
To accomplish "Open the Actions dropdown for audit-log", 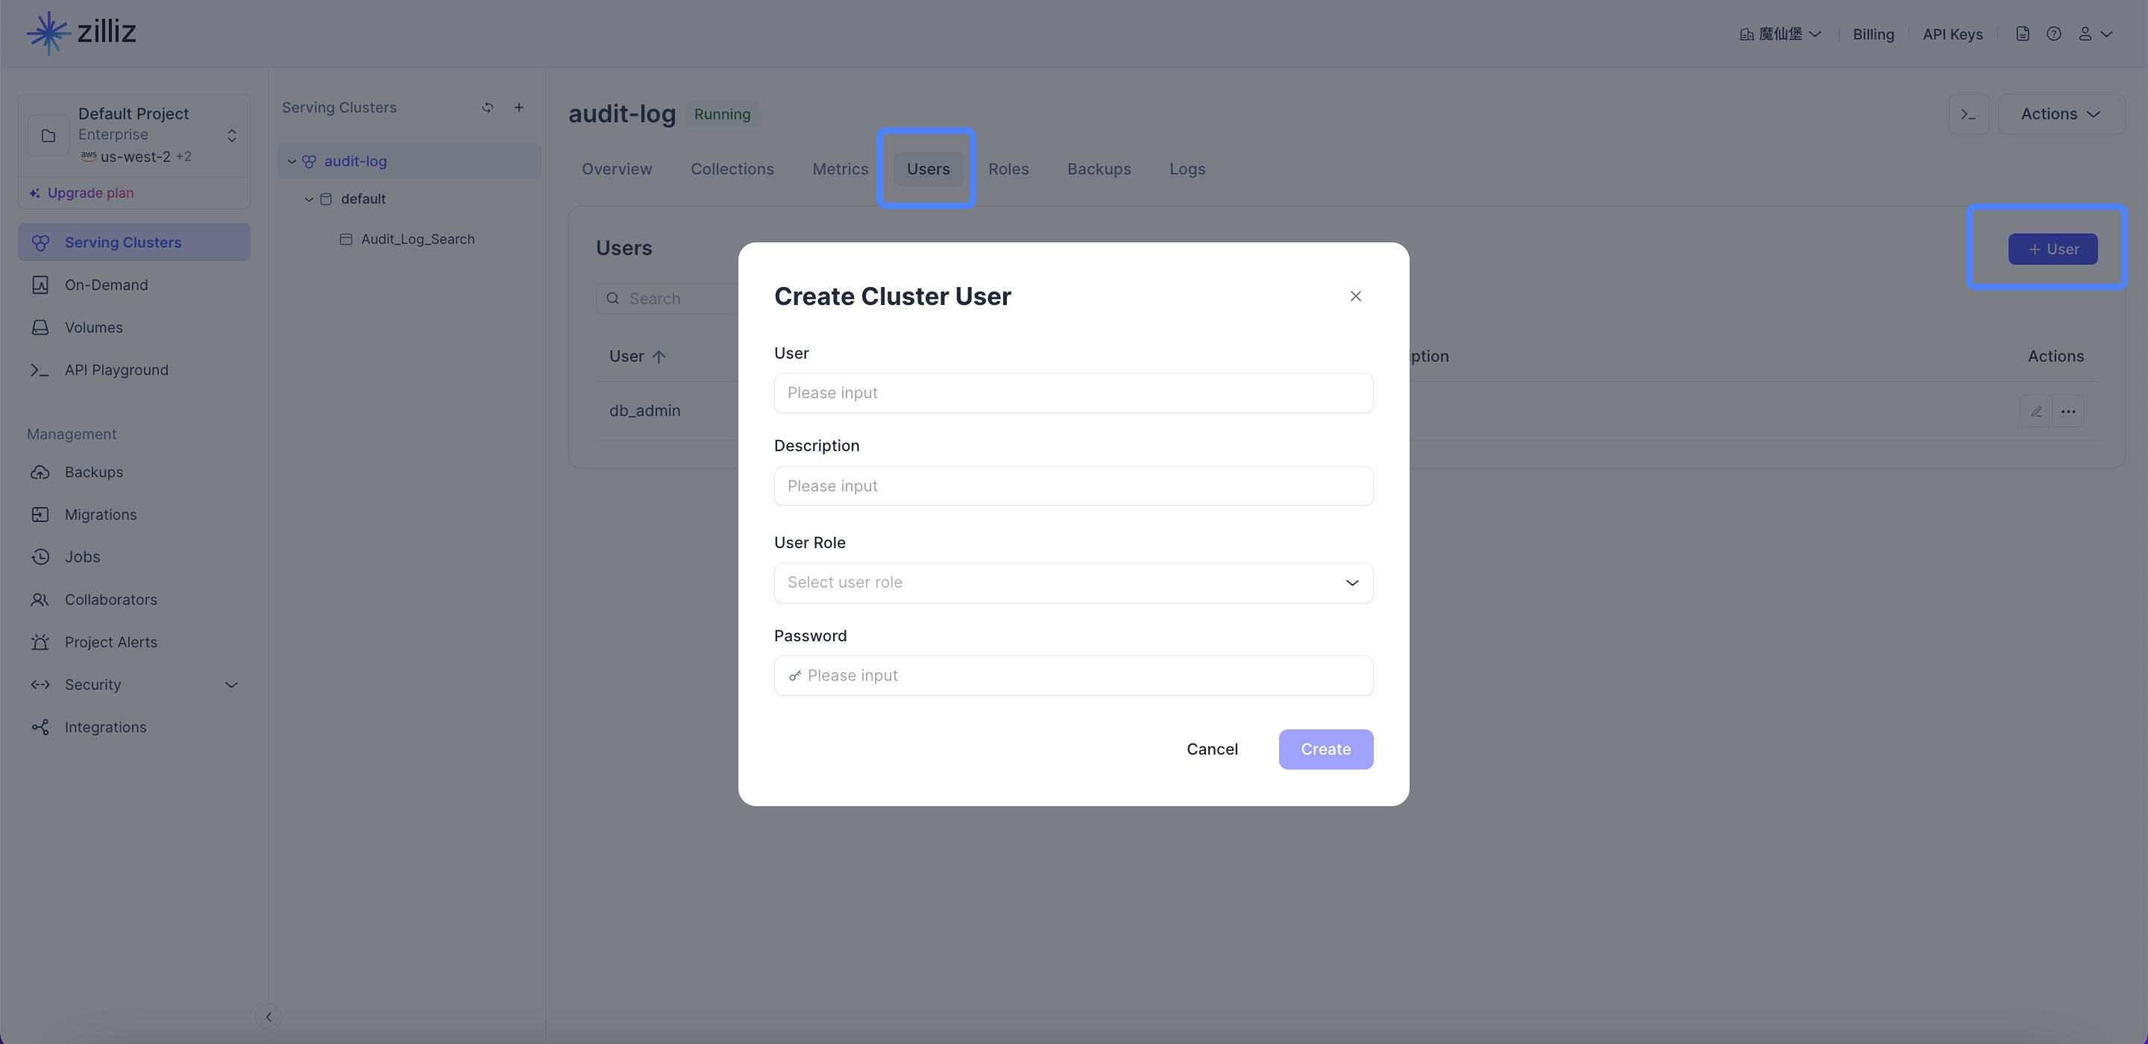I will coord(2061,114).
